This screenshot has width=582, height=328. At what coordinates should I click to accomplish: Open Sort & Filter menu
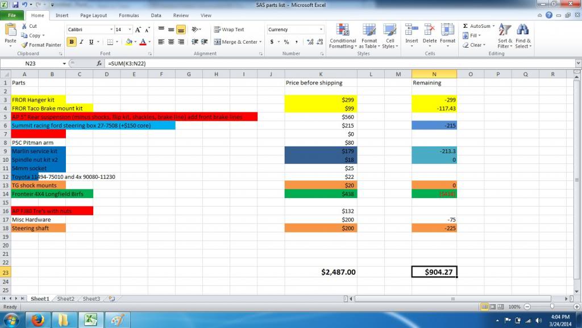pyautogui.click(x=505, y=36)
